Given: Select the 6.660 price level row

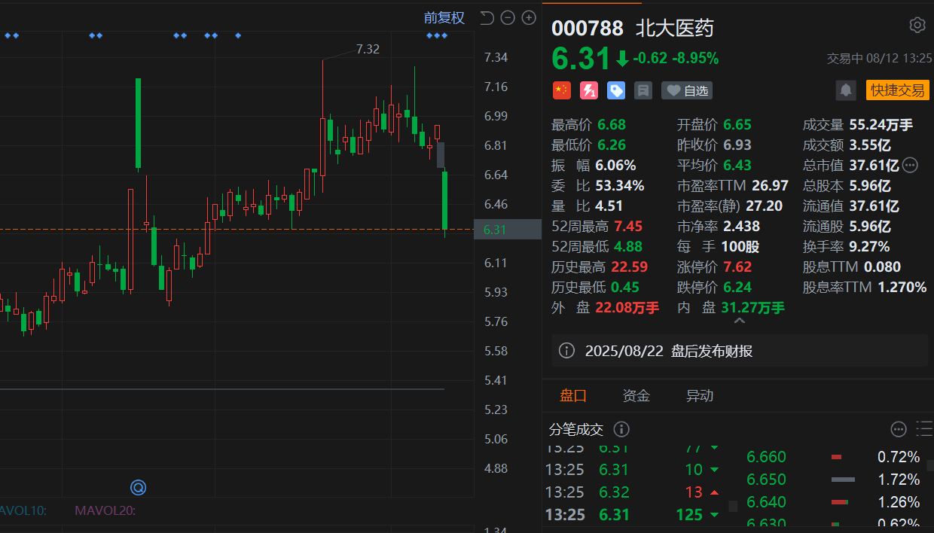Looking at the screenshot, I should 833,457.
